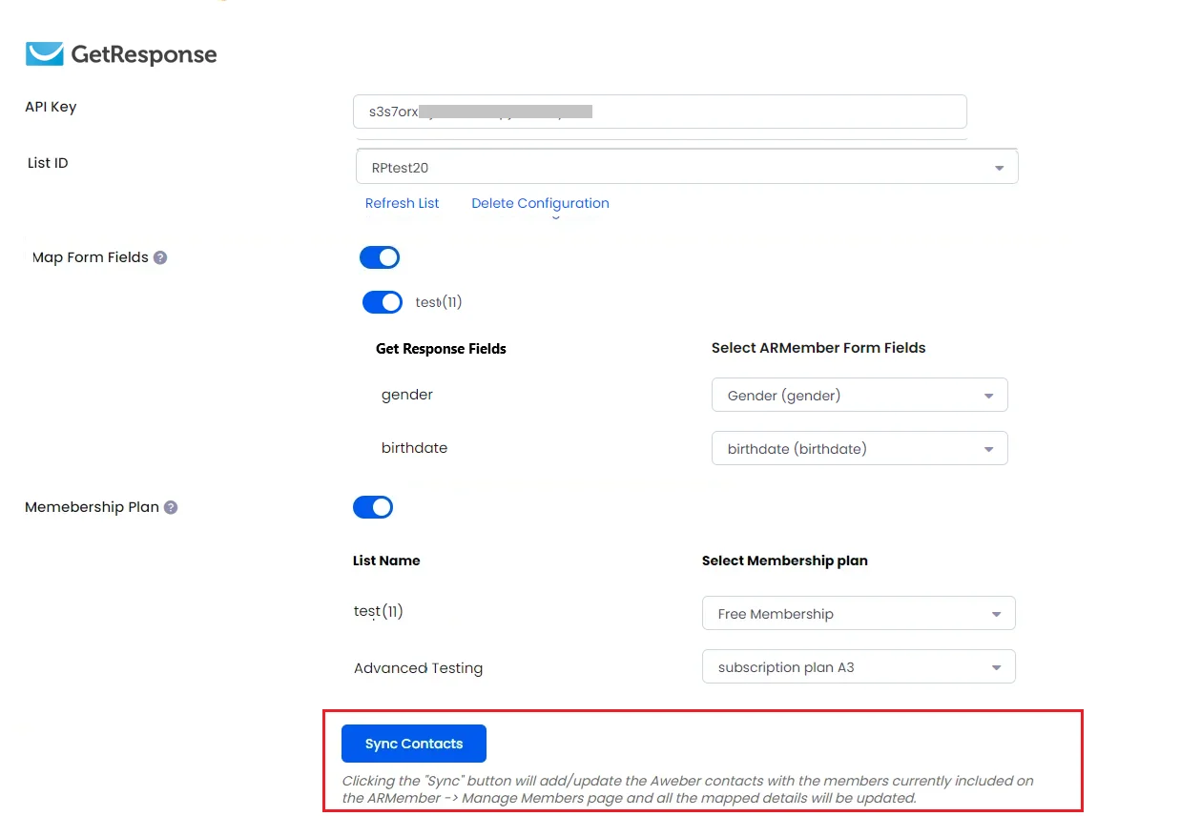Image resolution: width=1180 pixels, height=816 pixels.
Task: Expand the Gender (gender) field dropdown
Action: pyautogui.click(x=859, y=395)
